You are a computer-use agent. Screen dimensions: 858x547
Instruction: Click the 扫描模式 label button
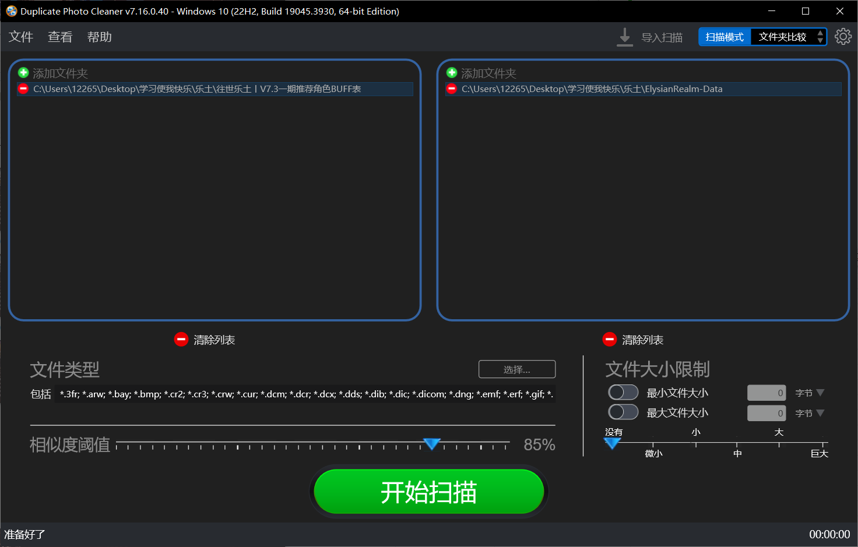(725, 37)
